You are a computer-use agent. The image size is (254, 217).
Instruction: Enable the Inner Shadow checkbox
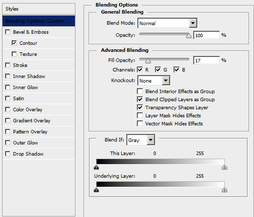tap(8, 76)
